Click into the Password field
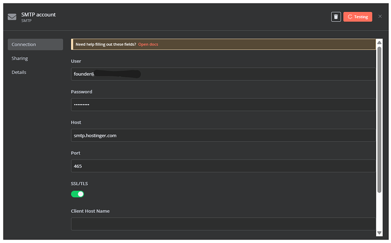 [x=223, y=104]
